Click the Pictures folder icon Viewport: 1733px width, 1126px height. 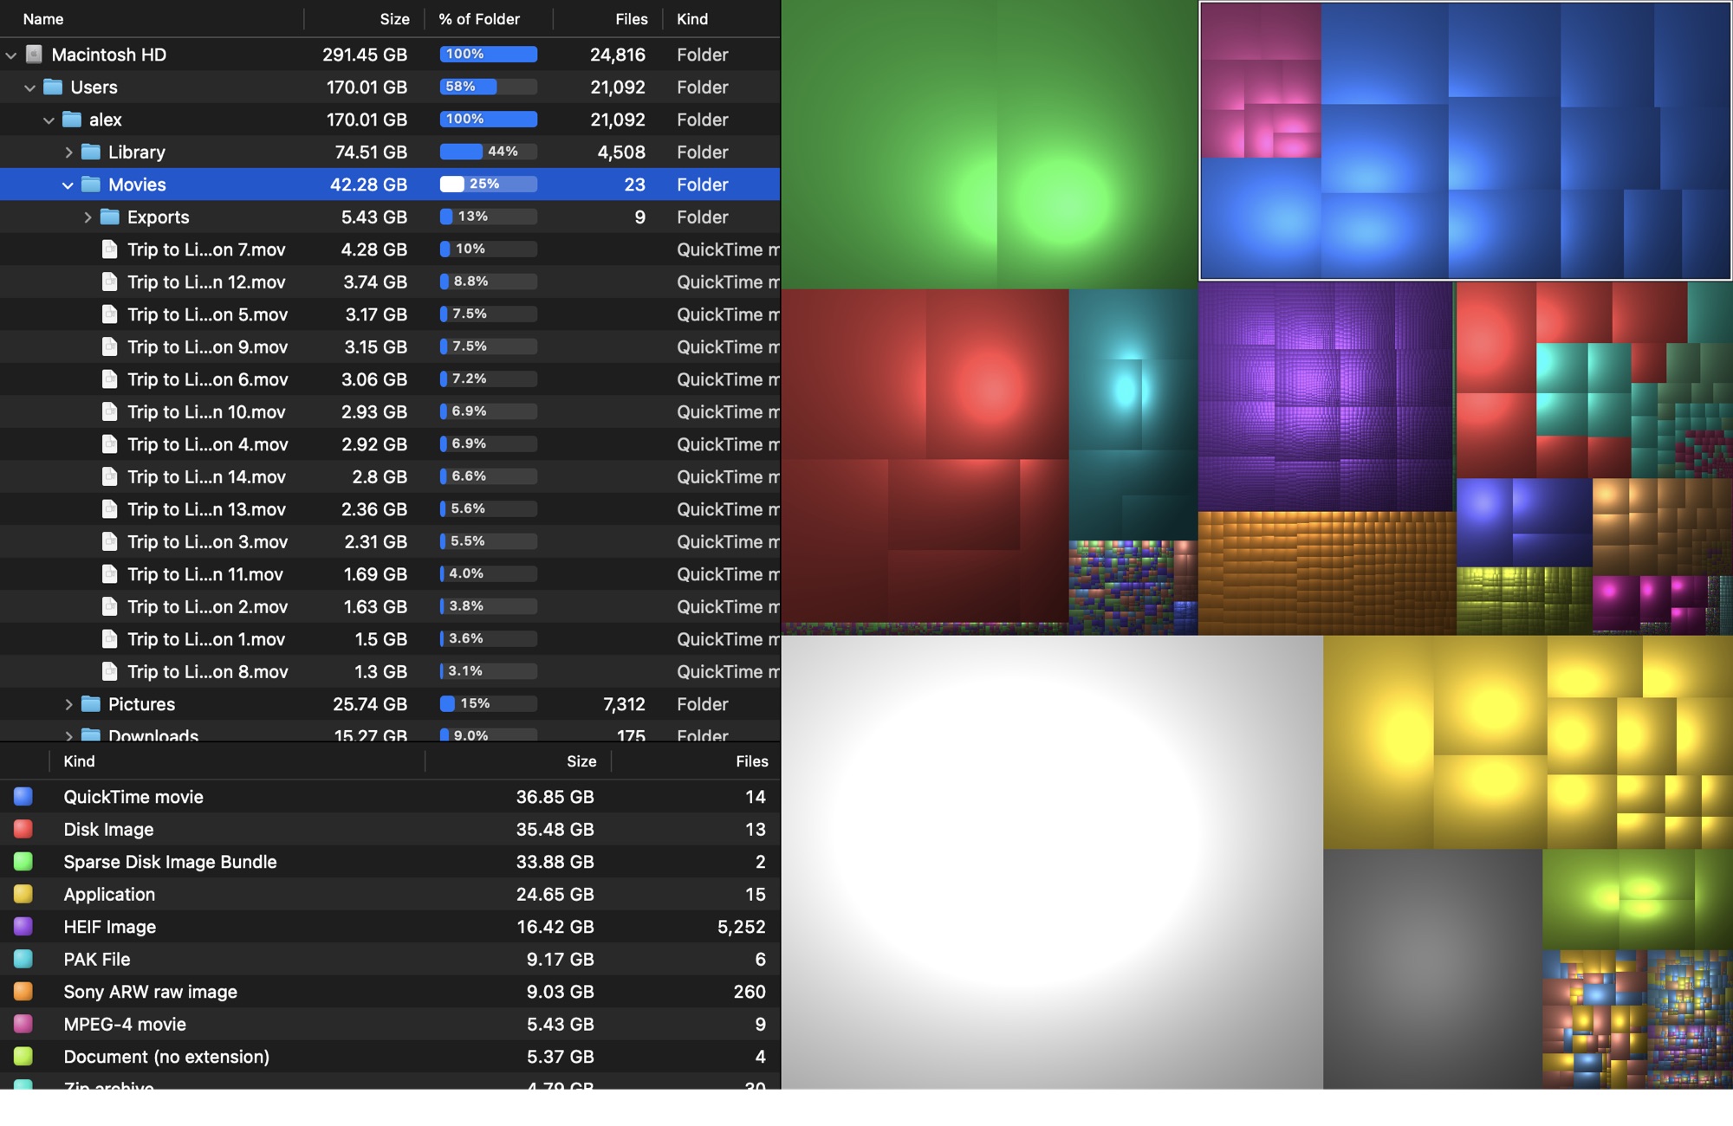tap(91, 704)
